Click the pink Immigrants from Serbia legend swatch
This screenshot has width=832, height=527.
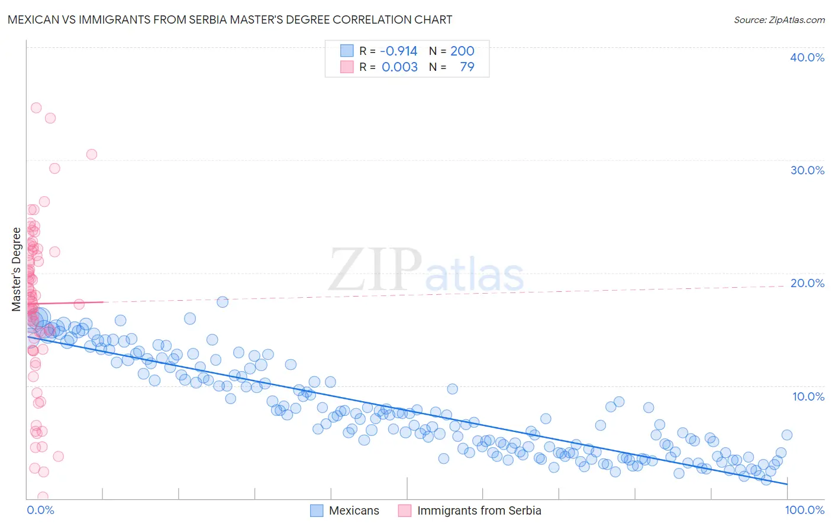[x=405, y=510]
